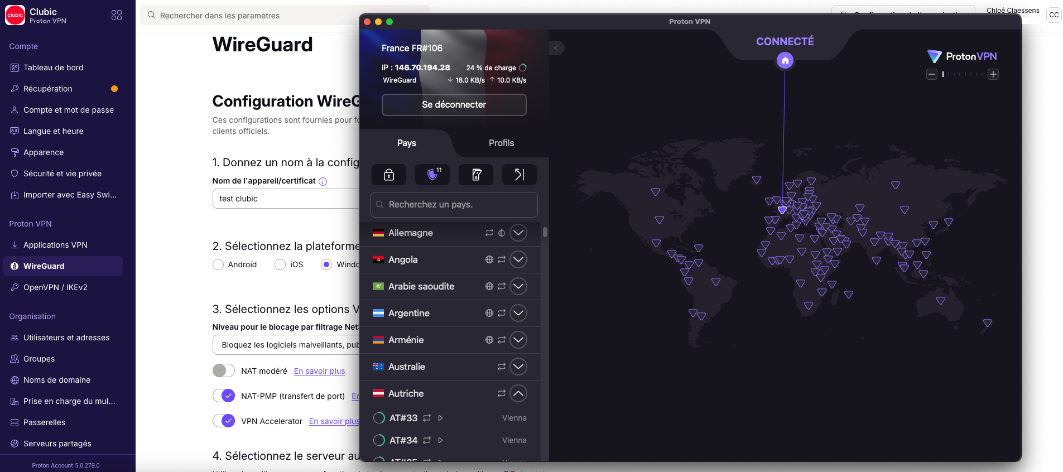The image size is (1063, 472).
Task: Open Applications VPN in sidebar
Action: [x=62, y=245]
